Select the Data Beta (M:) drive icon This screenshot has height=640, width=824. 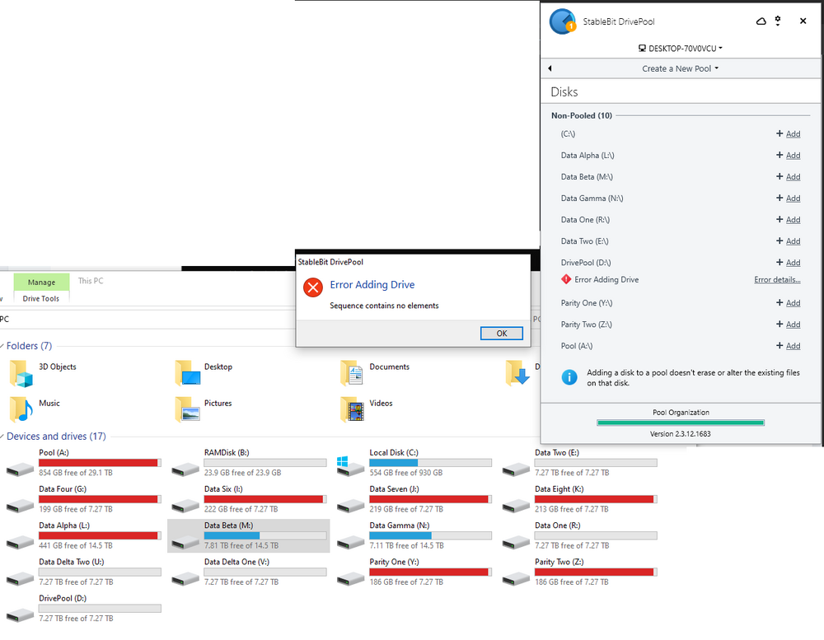point(185,542)
